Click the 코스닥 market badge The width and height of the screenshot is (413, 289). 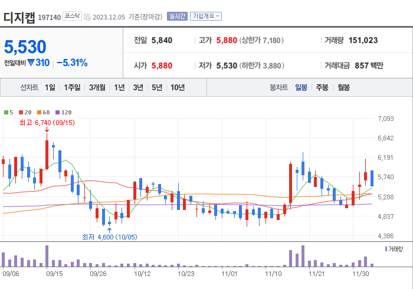(x=72, y=16)
